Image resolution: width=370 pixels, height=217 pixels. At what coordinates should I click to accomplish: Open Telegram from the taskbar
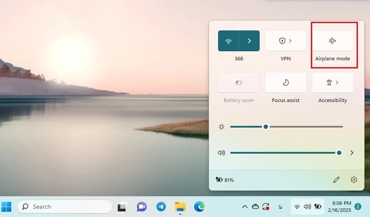pyautogui.click(x=161, y=207)
